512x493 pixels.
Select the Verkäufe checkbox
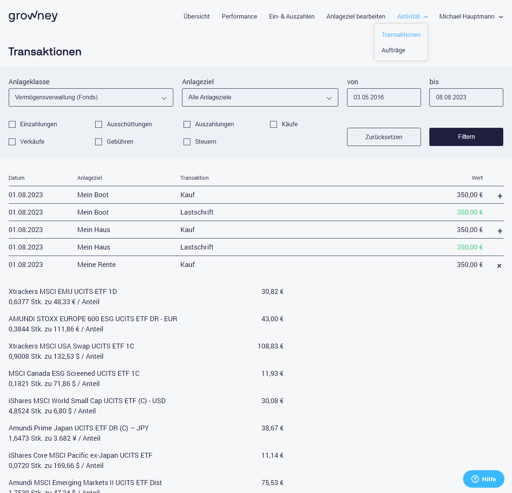coord(12,142)
